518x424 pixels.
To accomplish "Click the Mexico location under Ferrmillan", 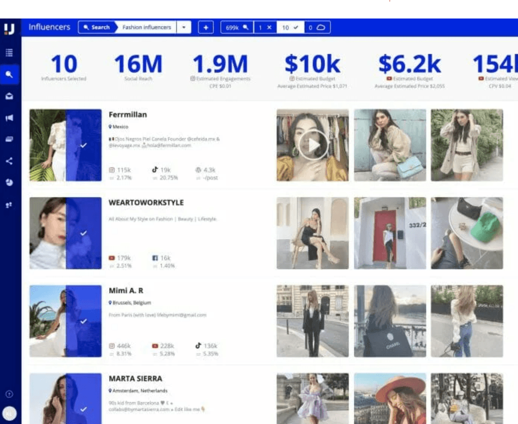I will (x=119, y=126).
